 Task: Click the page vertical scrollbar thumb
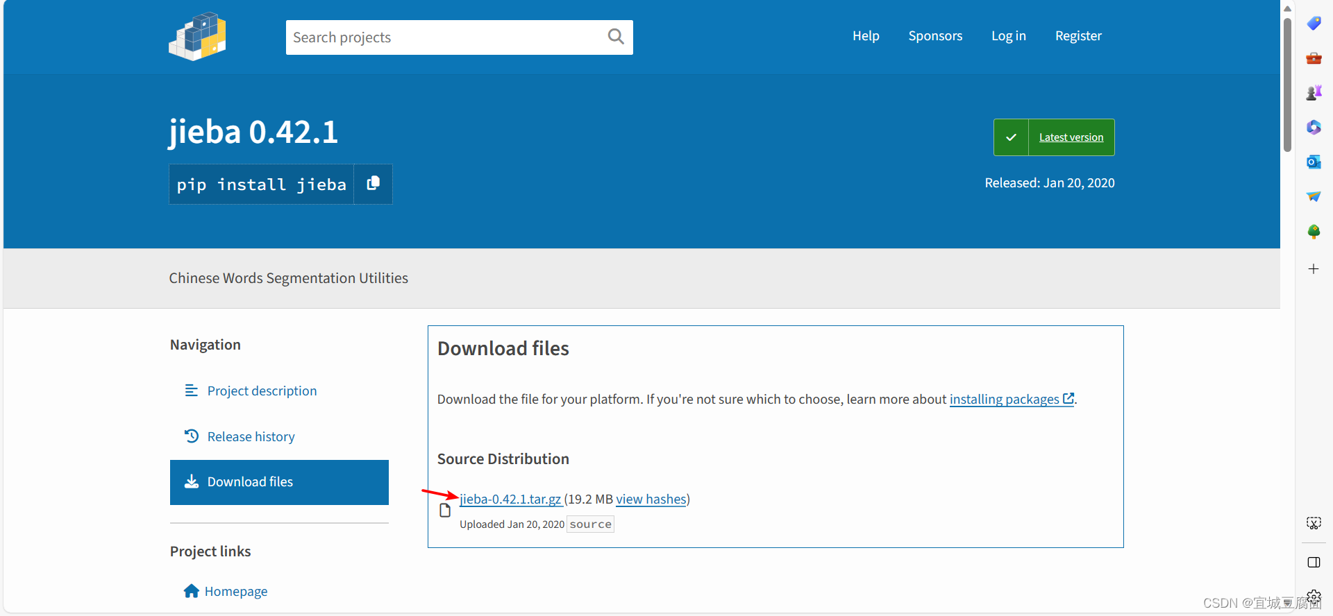[x=1287, y=85]
